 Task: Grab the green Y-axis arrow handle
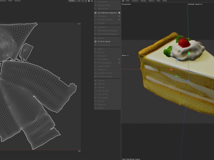click(189, 53)
